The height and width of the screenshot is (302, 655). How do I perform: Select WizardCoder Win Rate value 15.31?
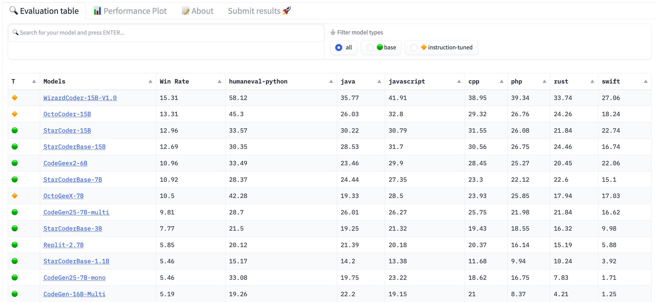tap(169, 98)
